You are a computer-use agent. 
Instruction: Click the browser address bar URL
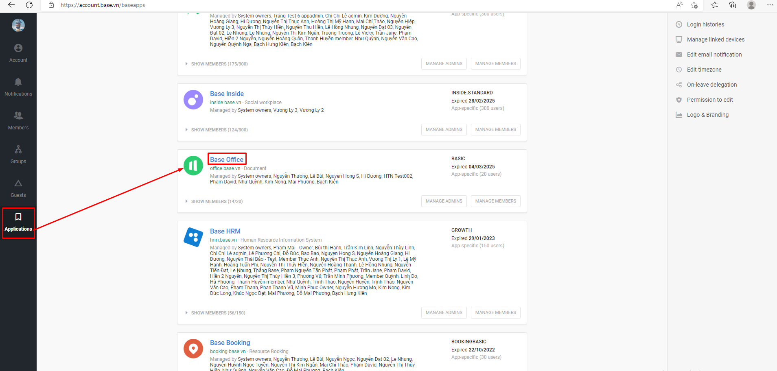tap(103, 5)
